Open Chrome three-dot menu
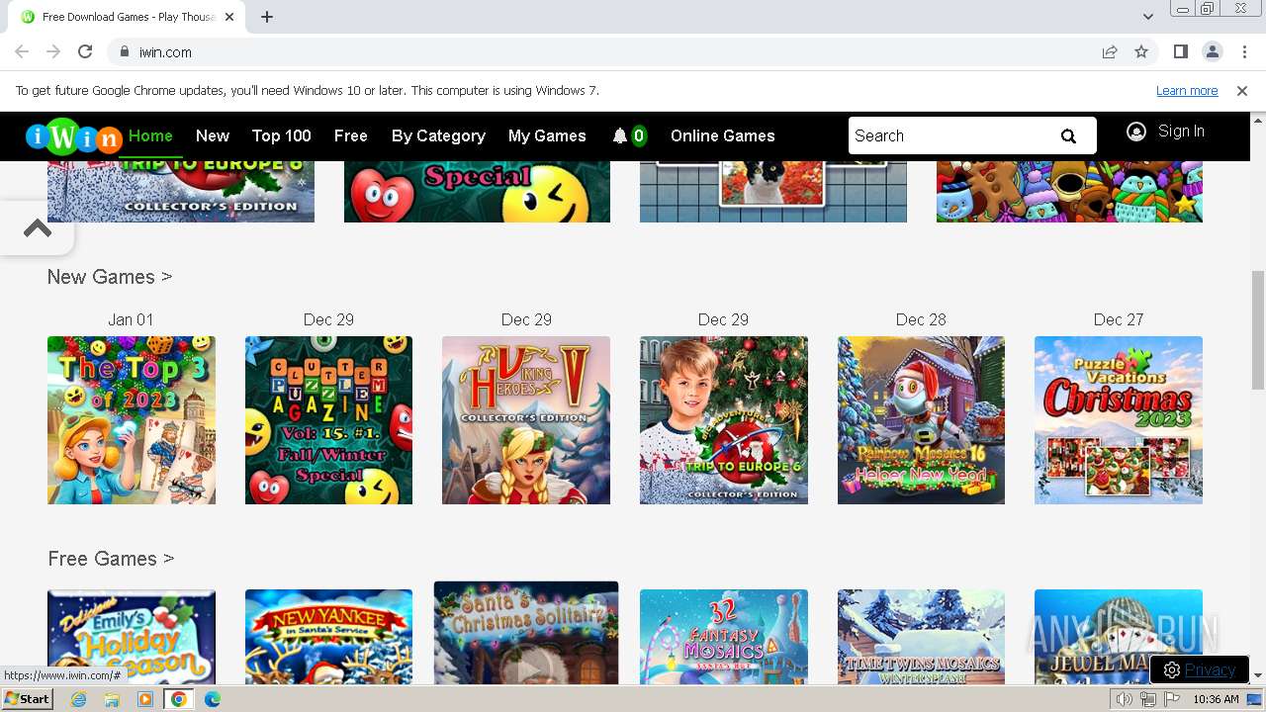Viewport: 1266px width, 712px height. pos(1243,51)
